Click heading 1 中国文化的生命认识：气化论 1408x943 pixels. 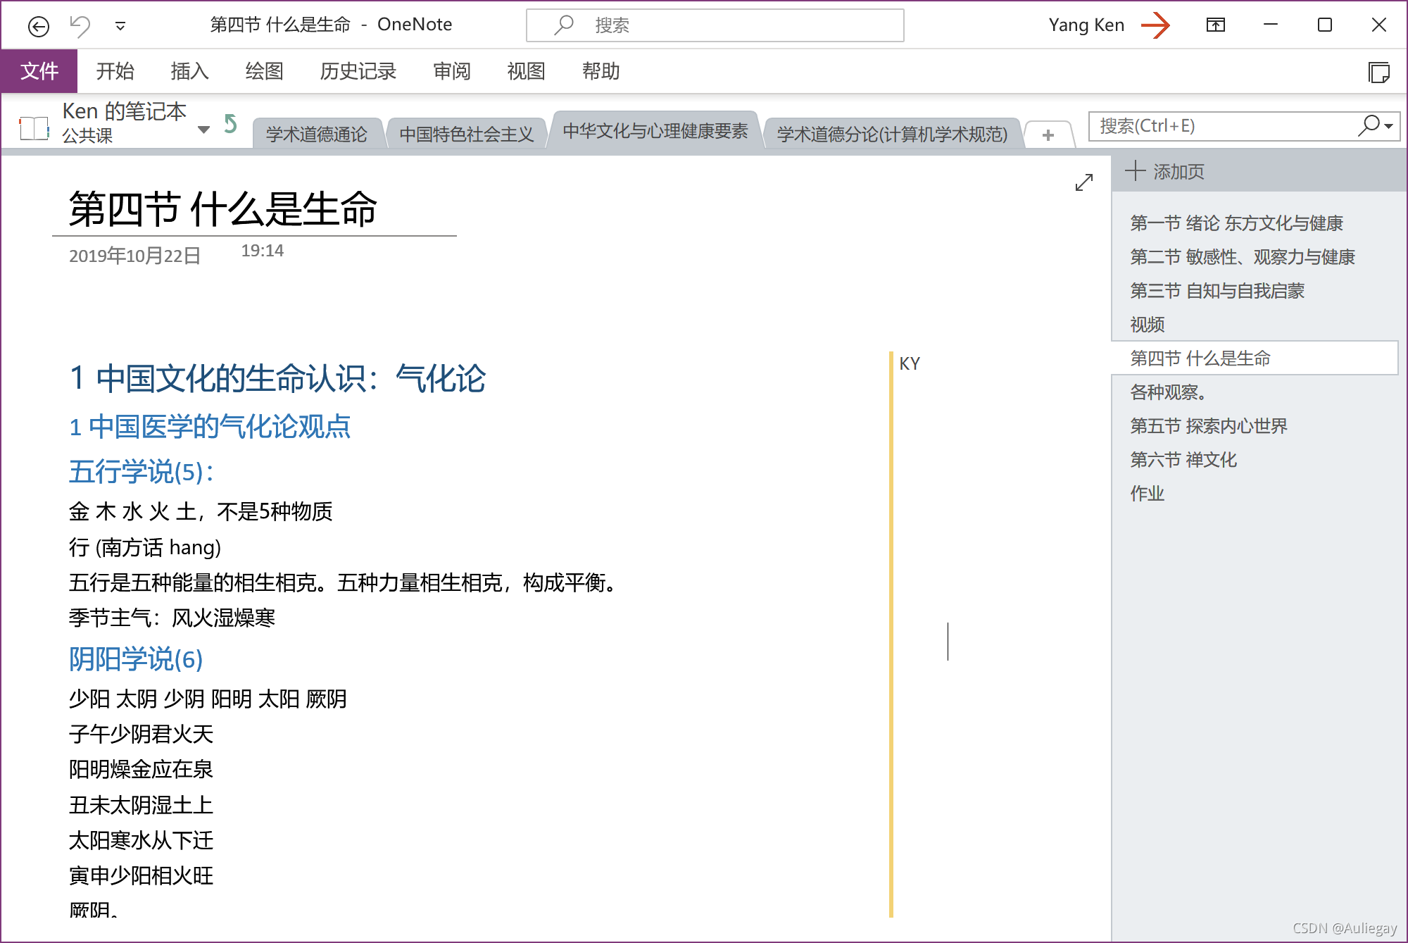[x=277, y=378]
